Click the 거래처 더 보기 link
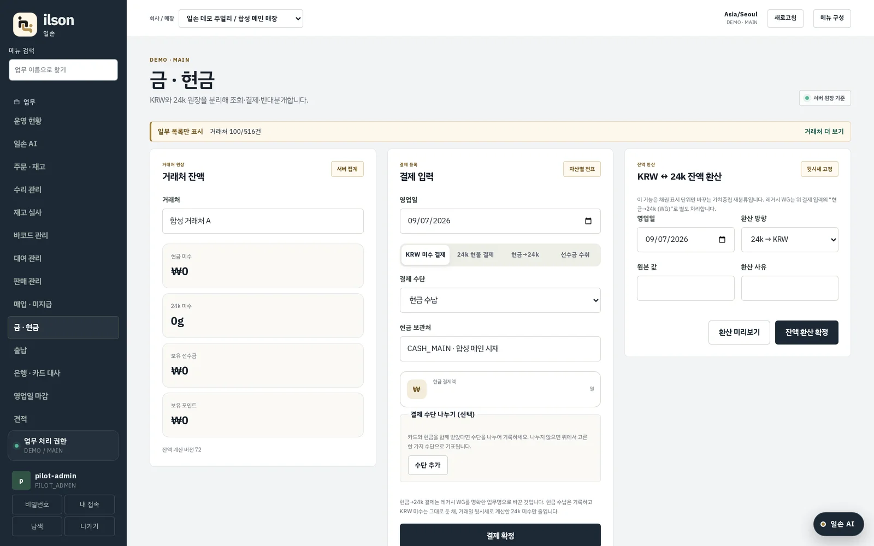This screenshot has width=874, height=546. (x=824, y=132)
